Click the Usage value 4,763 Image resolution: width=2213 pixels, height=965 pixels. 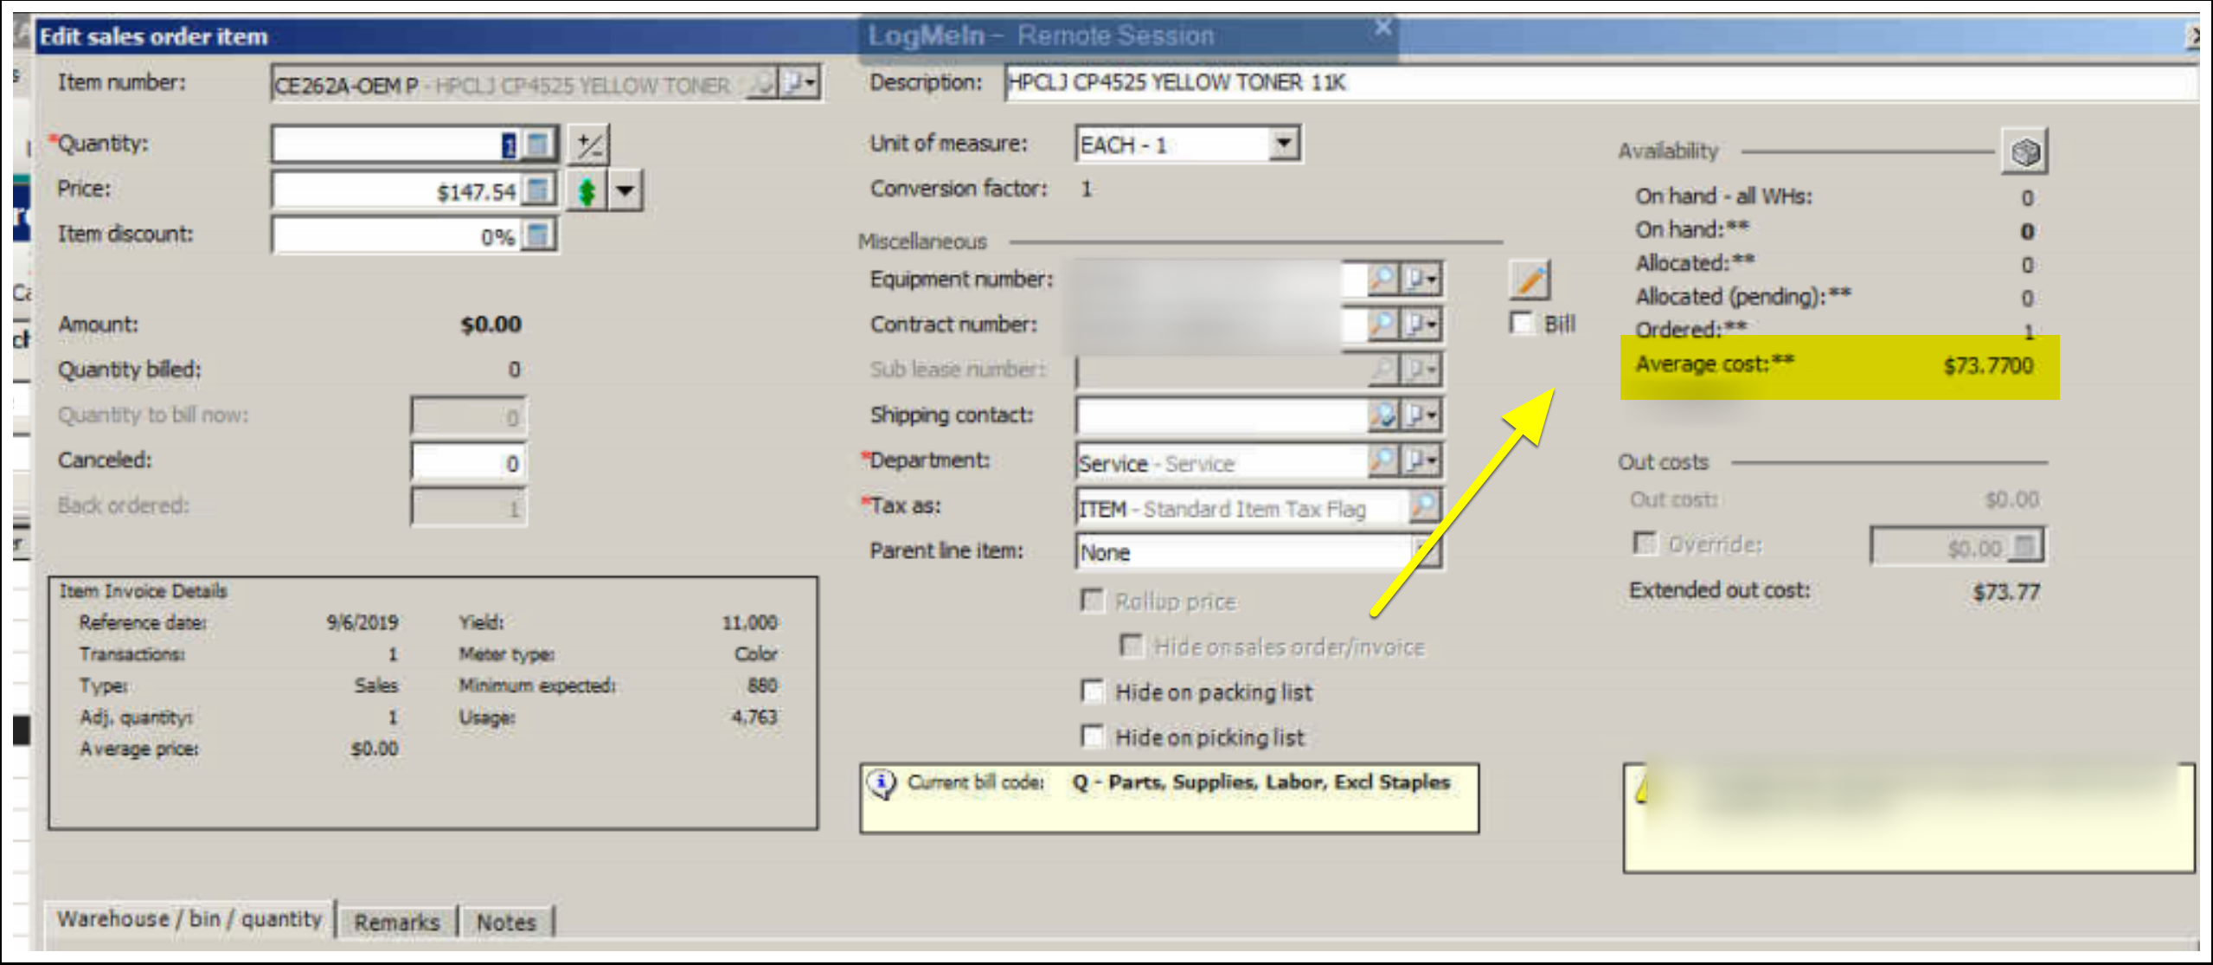tap(754, 717)
